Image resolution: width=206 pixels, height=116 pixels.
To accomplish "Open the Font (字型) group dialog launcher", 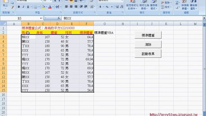I will (x=61, y=12).
